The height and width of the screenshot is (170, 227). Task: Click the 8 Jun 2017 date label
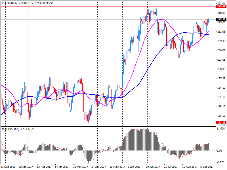(x=134, y=167)
